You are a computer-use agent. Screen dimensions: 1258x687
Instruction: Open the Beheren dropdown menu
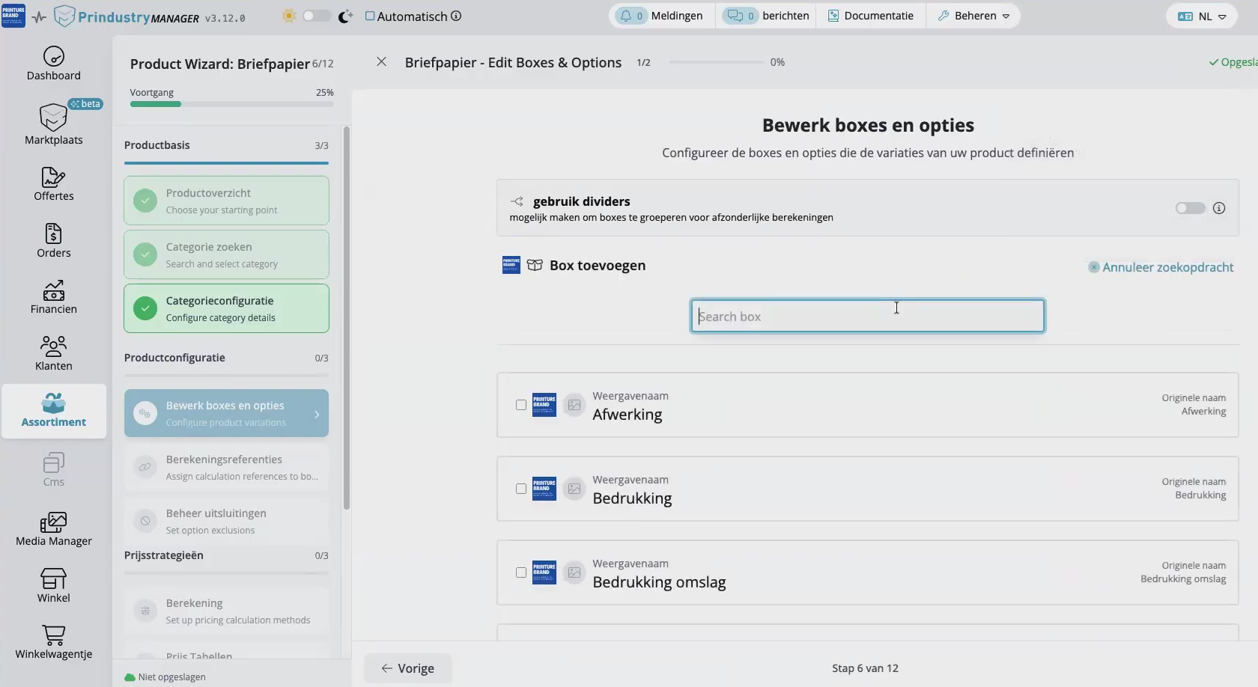(x=973, y=16)
